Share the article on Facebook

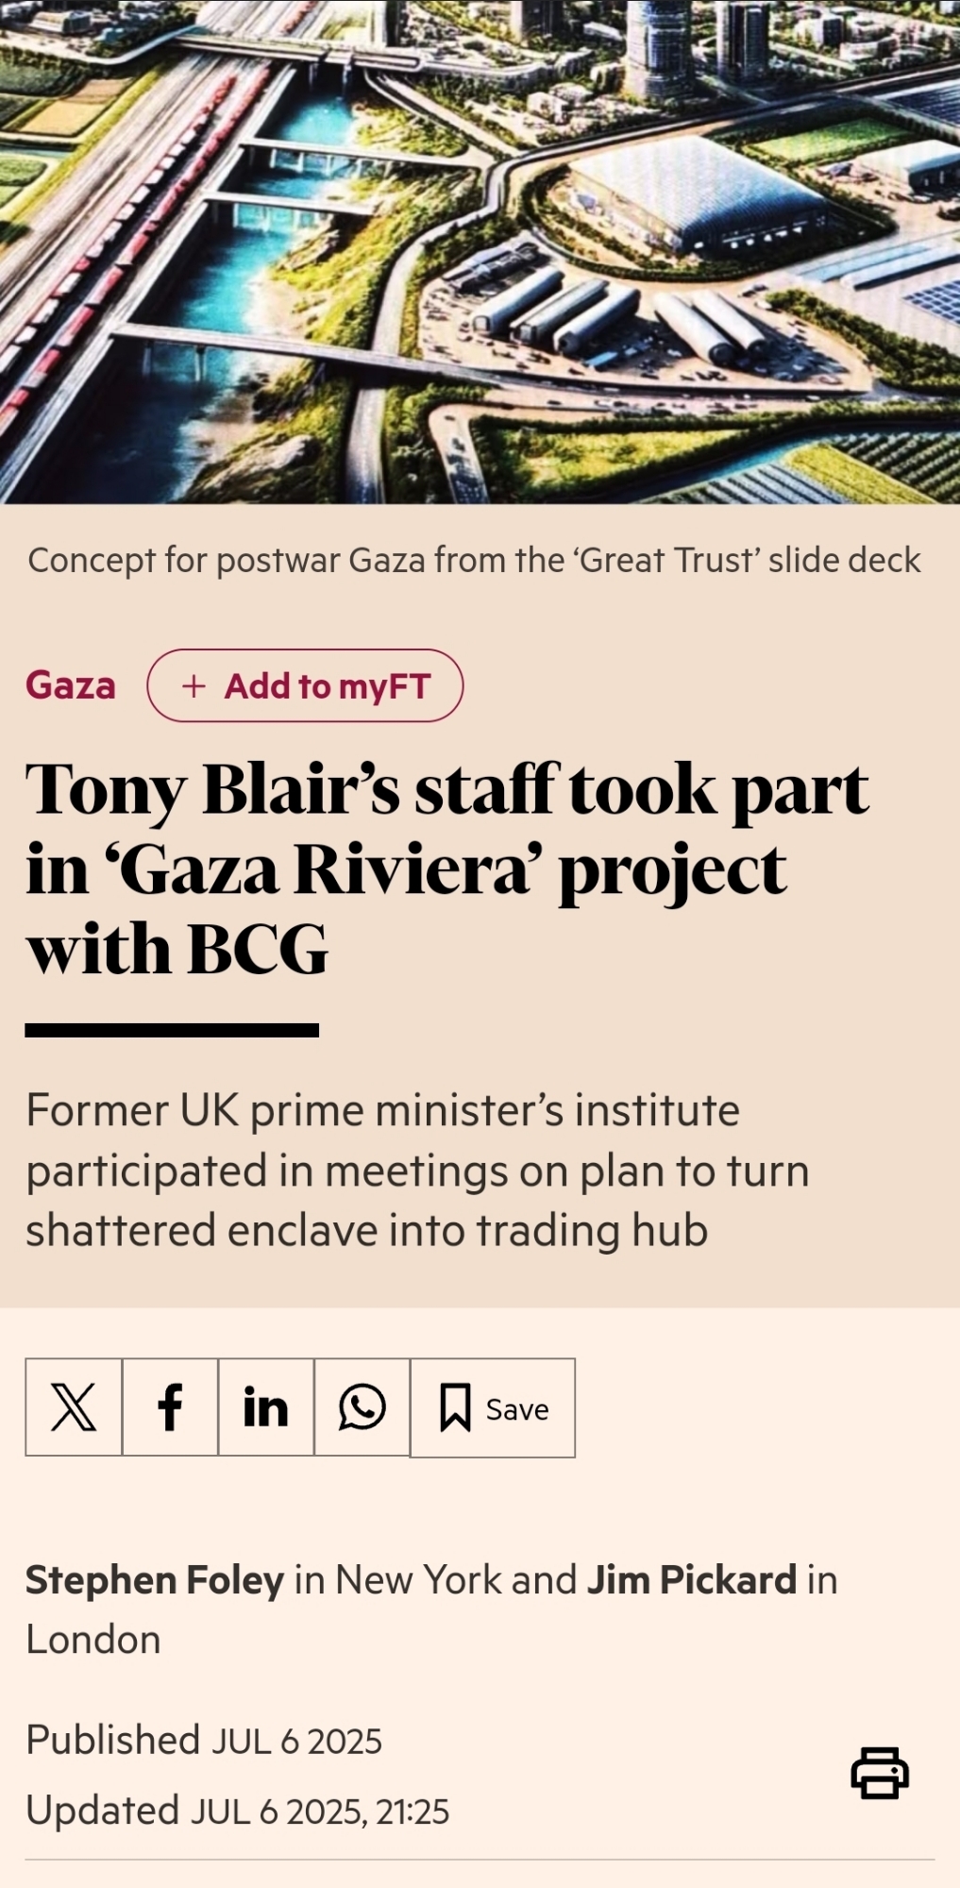[170, 1408]
